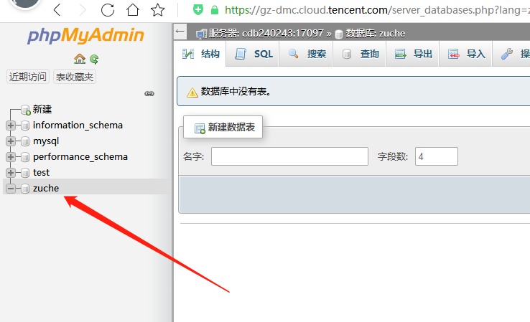
Task: Expand the performance_schema tree node
Action: pos(11,157)
